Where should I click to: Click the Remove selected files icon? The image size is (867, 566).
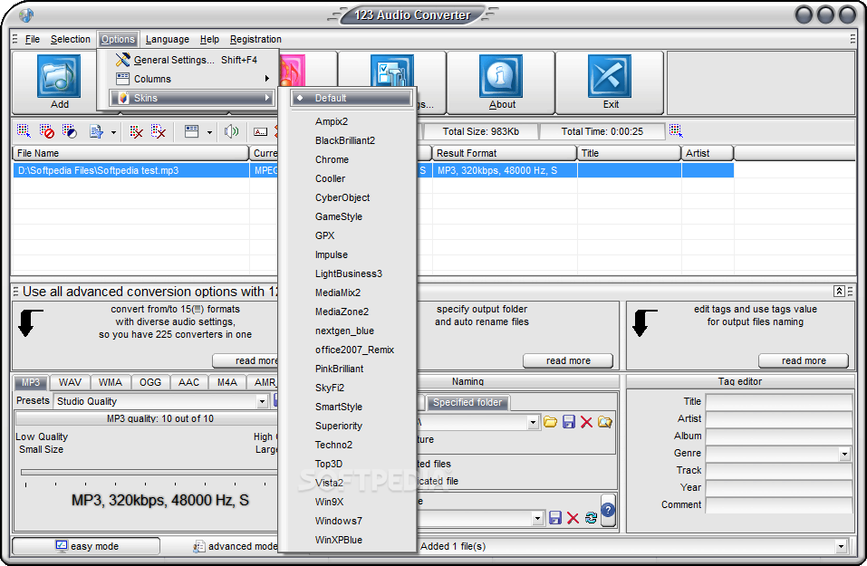click(136, 131)
